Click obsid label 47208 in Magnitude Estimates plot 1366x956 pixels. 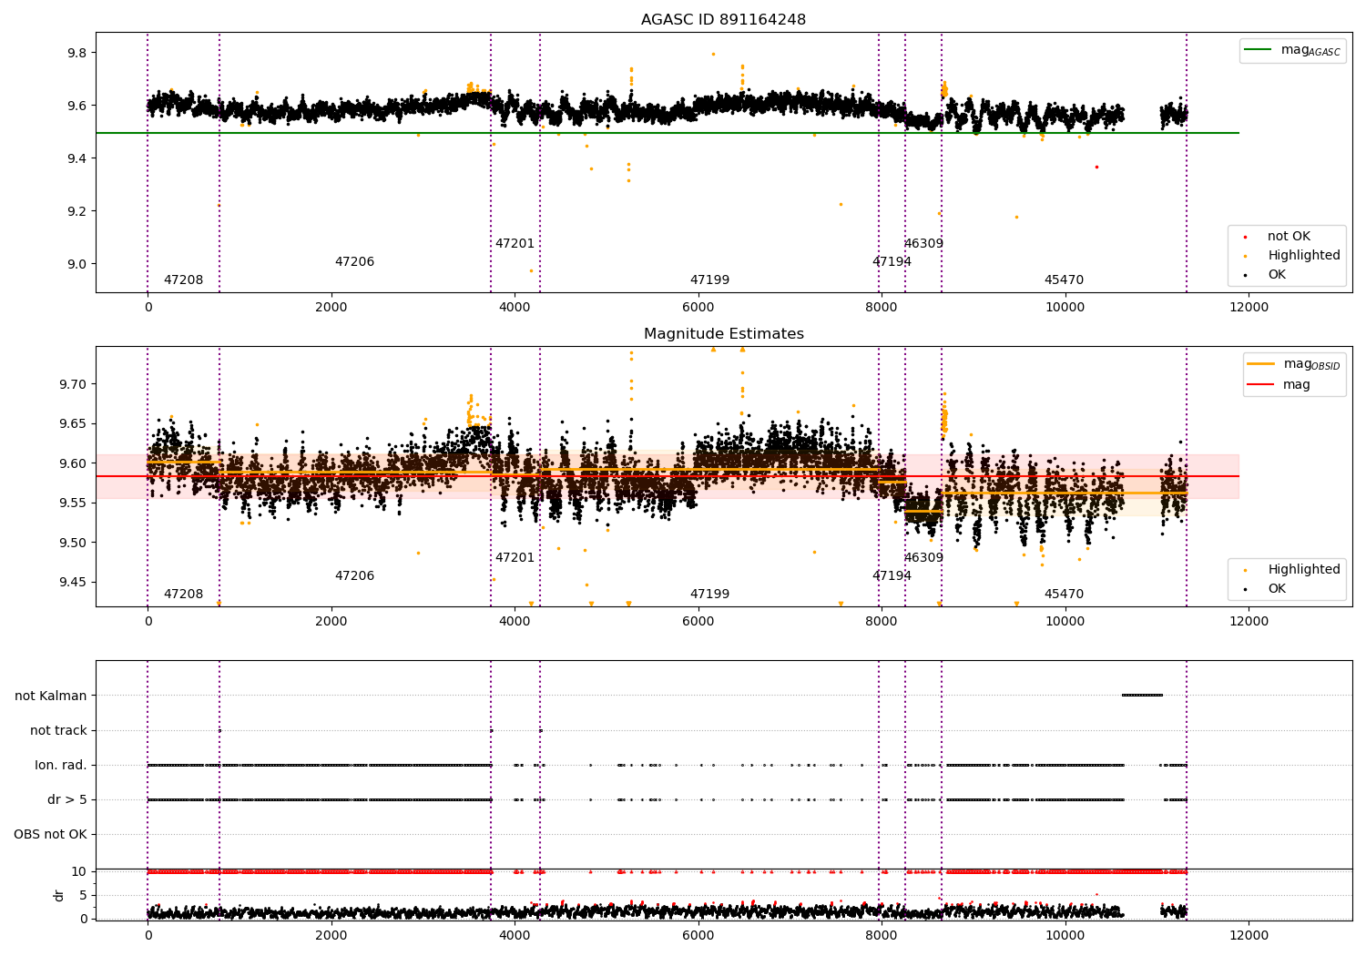click(x=183, y=595)
